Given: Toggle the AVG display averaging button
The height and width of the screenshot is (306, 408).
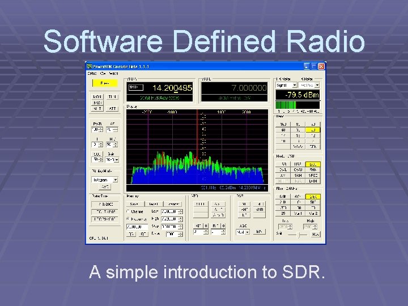Looking at the screenshot, I should [x=105, y=186].
